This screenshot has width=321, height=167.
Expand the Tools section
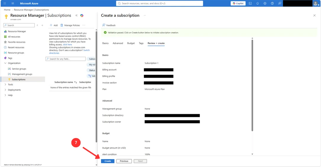click(5, 85)
